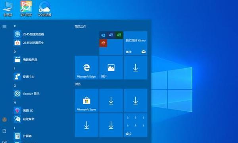
Task: Select the letter D section header
Action: pyautogui.click(x=15, y=52)
